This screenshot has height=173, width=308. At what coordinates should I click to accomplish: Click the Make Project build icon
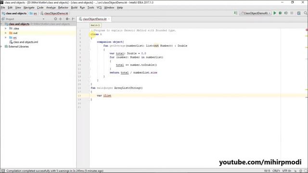(236, 13)
